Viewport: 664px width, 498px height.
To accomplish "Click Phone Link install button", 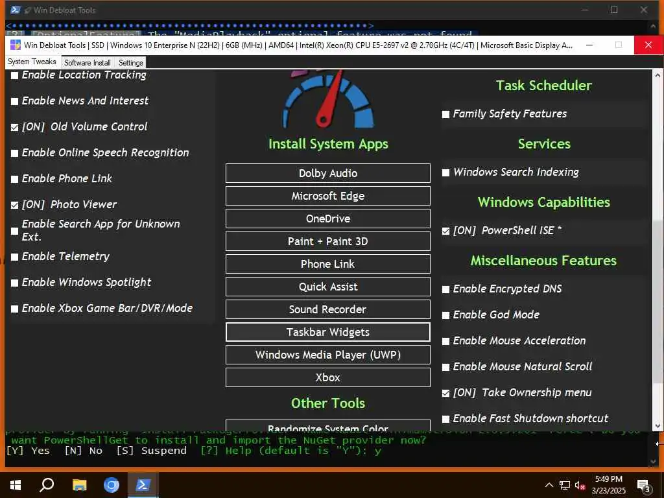I will (x=327, y=264).
